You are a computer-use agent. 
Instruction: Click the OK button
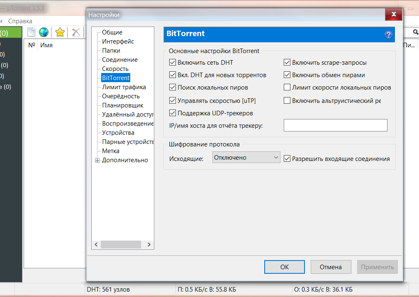pyautogui.click(x=284, y=267)
